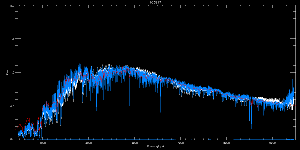Viewport: 300px width, 150px height.
Task: Select the 6000 wavelength tick label
Action: point(134,143)
